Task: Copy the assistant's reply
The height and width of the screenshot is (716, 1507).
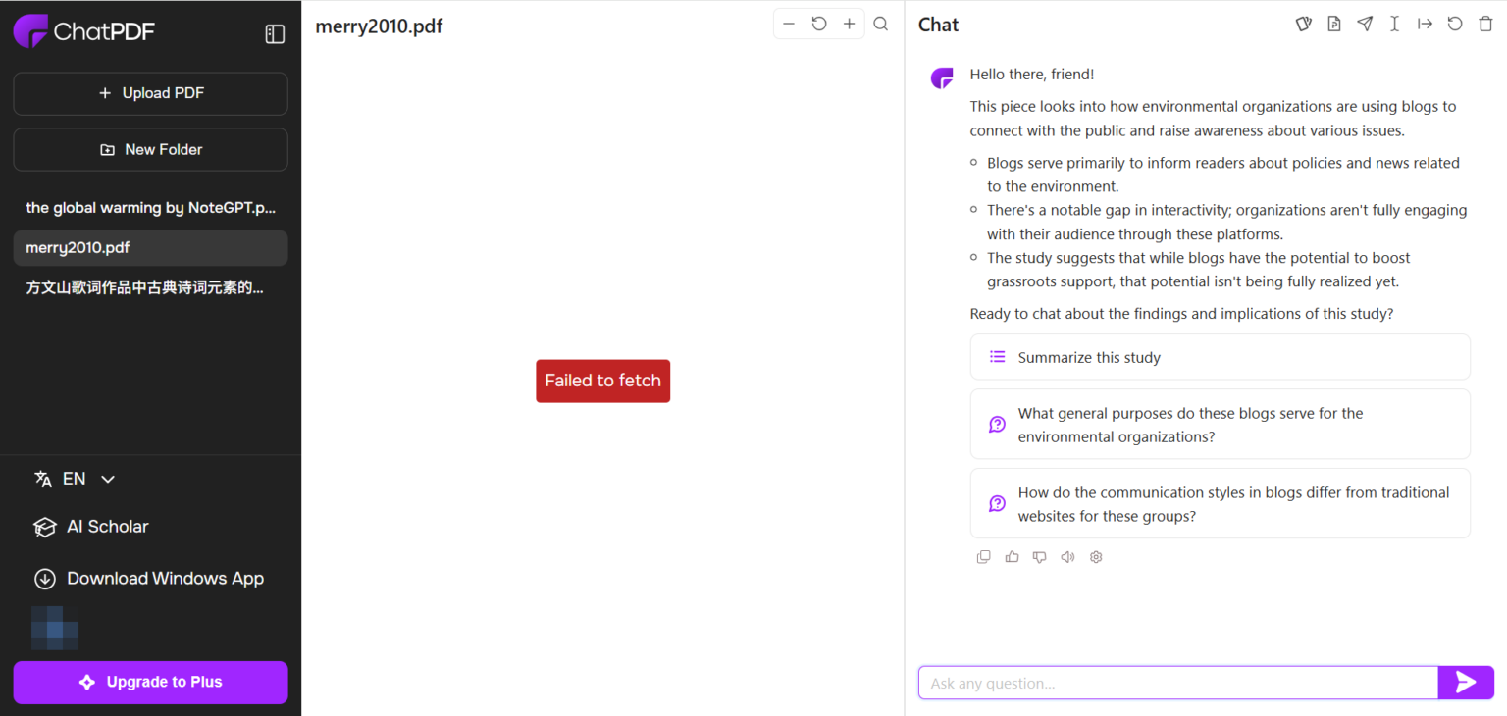Action: pyautogui.click(x=983, y=556)
